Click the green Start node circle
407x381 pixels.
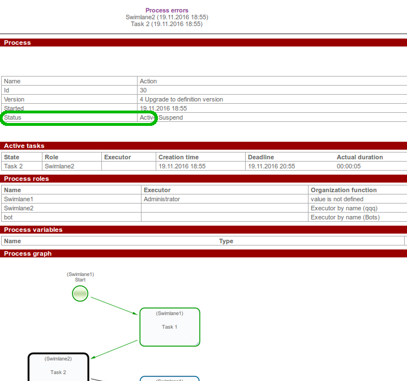coord(80,293)
